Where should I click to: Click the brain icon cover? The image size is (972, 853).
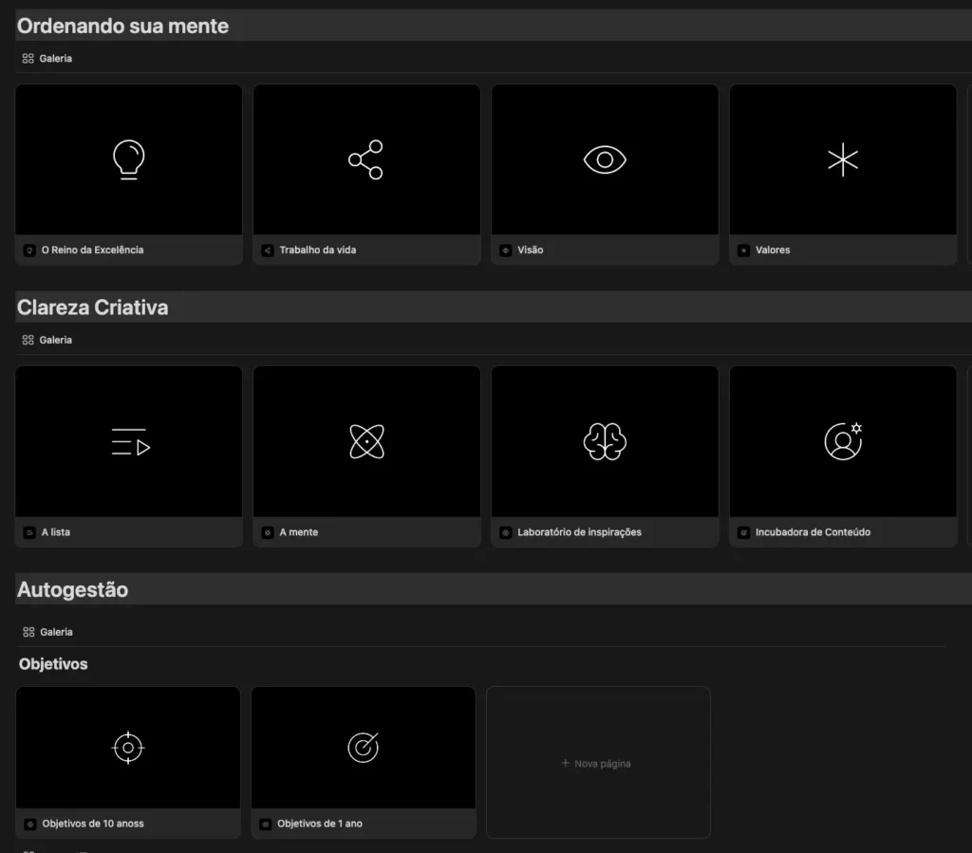(605, 442)
